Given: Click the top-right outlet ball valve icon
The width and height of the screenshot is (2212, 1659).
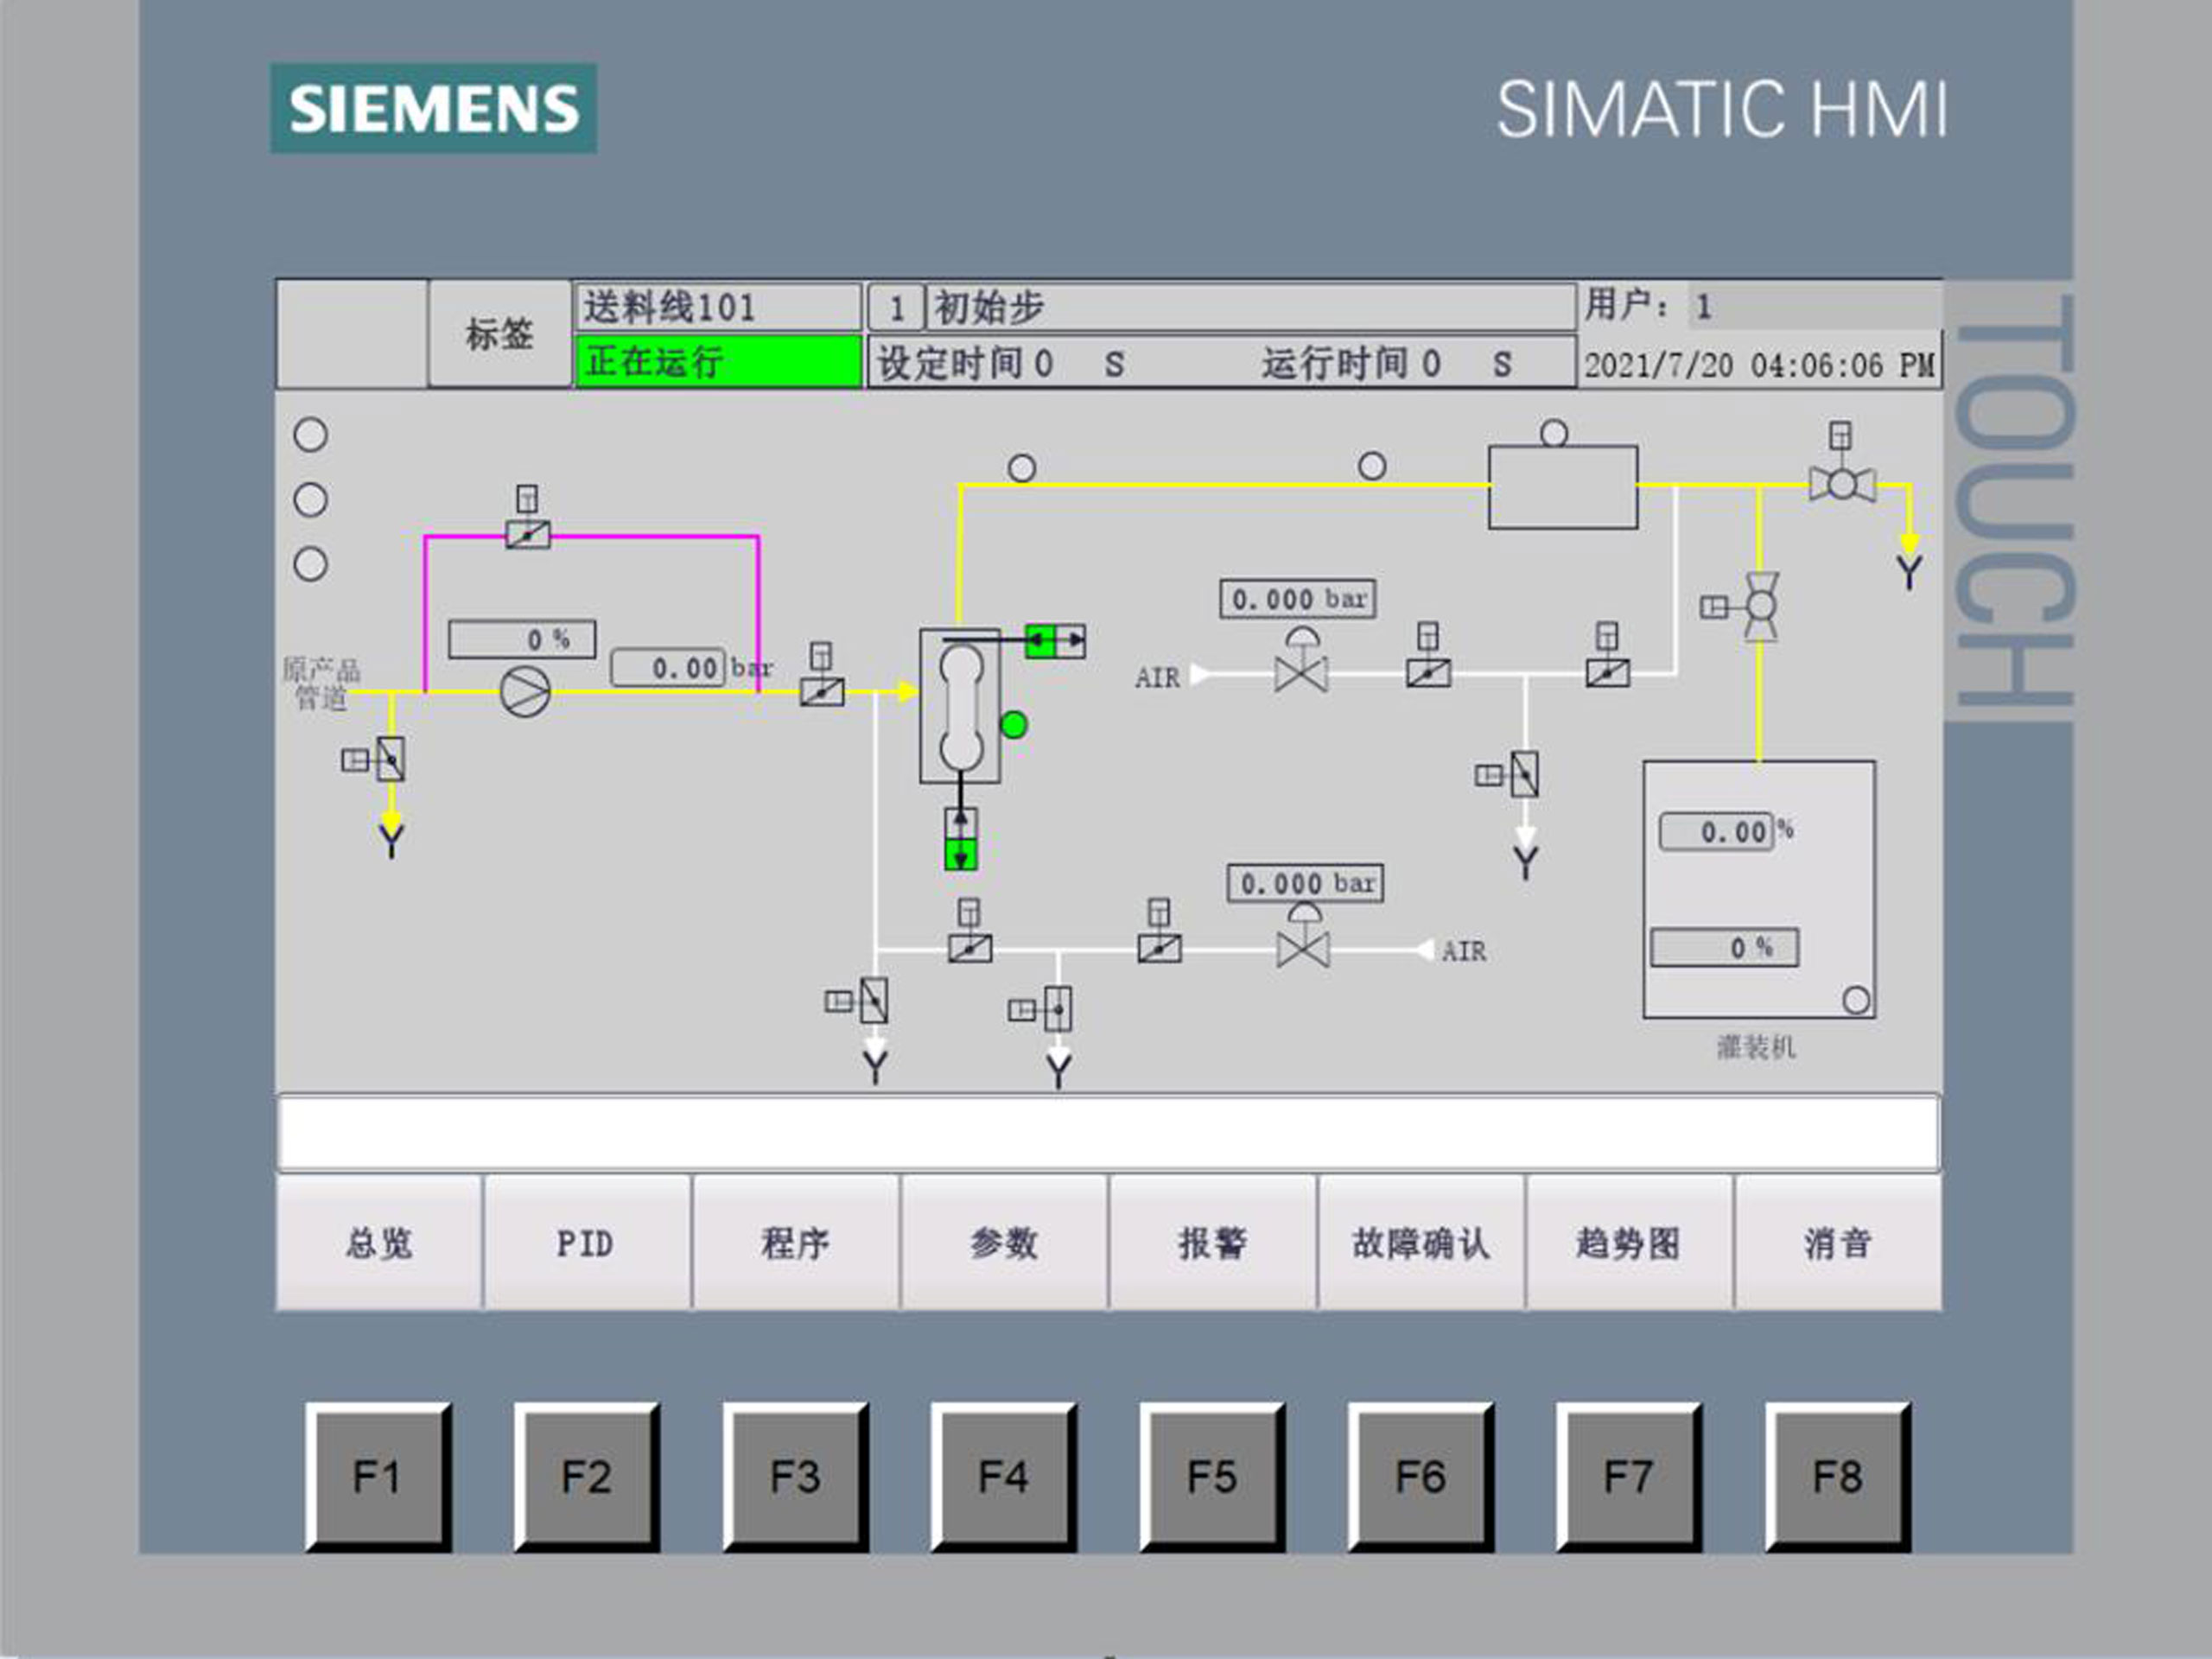Looking at the screenshot, I should (x=1841, y=485).
